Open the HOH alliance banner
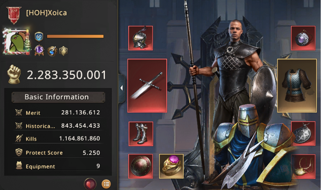321x190 pixels. click(14, 15)
